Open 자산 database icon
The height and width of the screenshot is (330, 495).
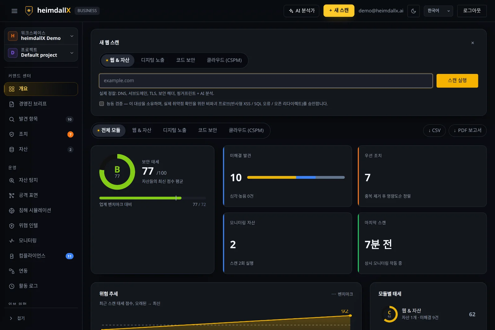coord(12,149)
